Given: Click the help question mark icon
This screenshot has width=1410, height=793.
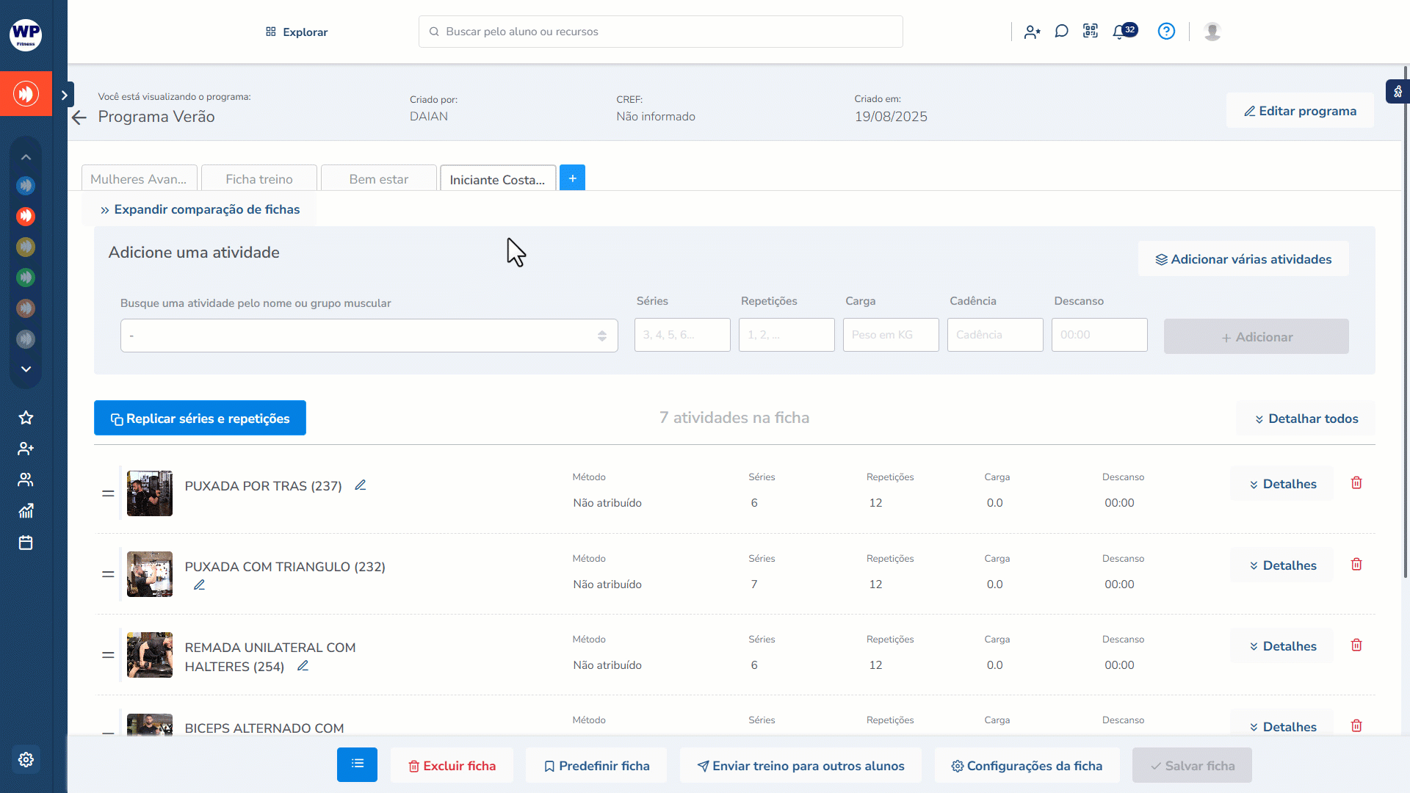Looking at the screenshot, I should (x=1166, y=32).
